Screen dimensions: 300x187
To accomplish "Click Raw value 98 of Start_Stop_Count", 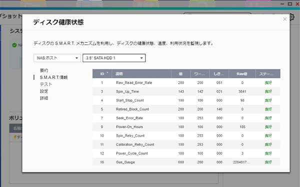I will [x=242, y=100].
